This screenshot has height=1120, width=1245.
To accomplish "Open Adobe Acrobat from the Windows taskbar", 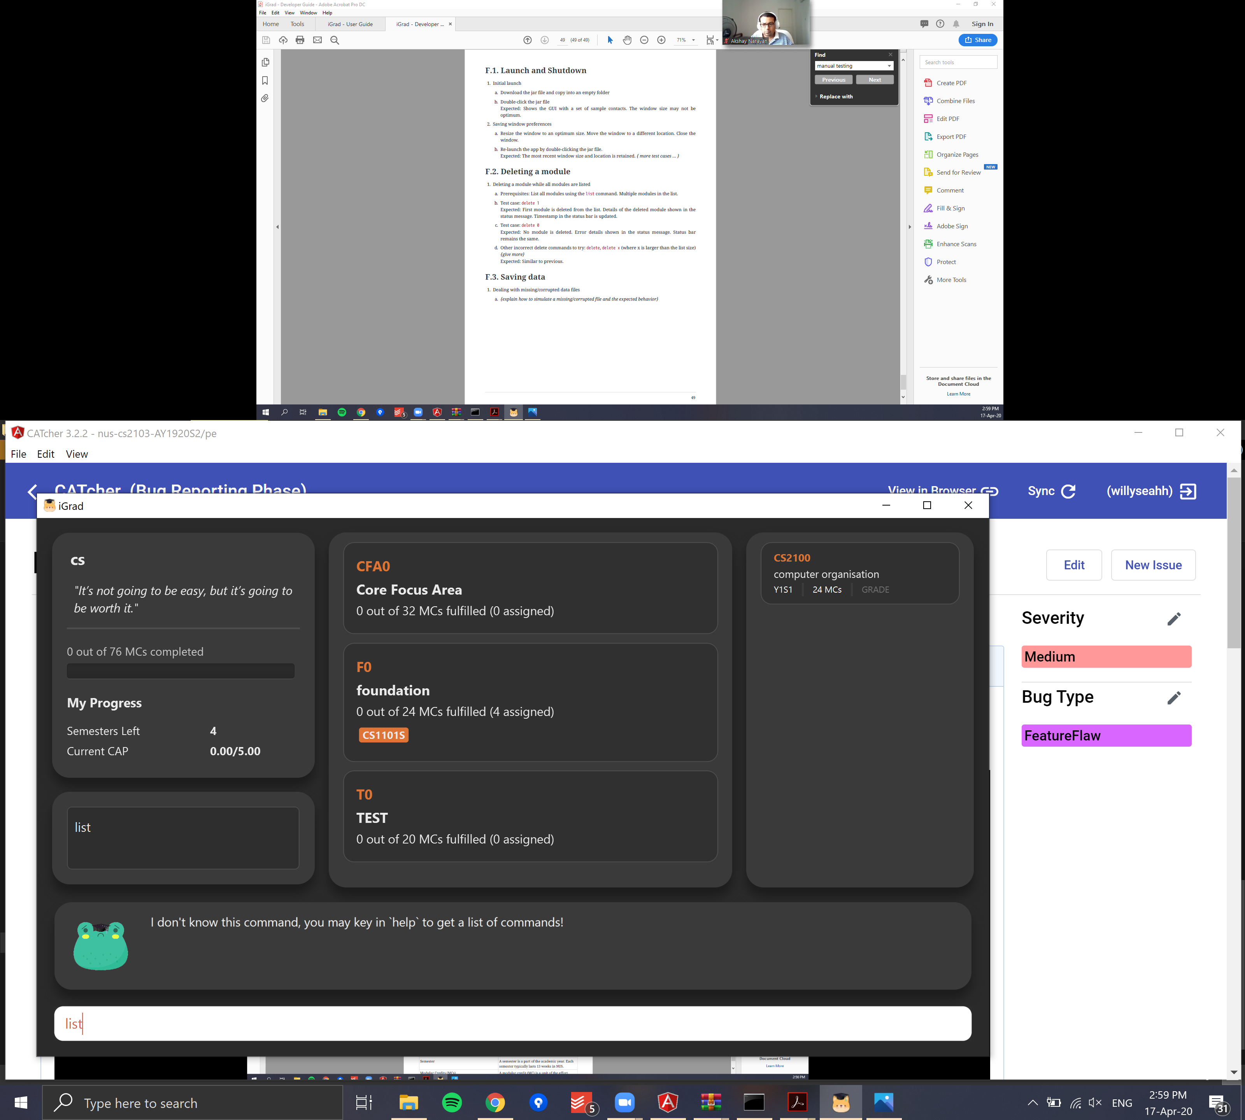I will tap(797, 1102).
